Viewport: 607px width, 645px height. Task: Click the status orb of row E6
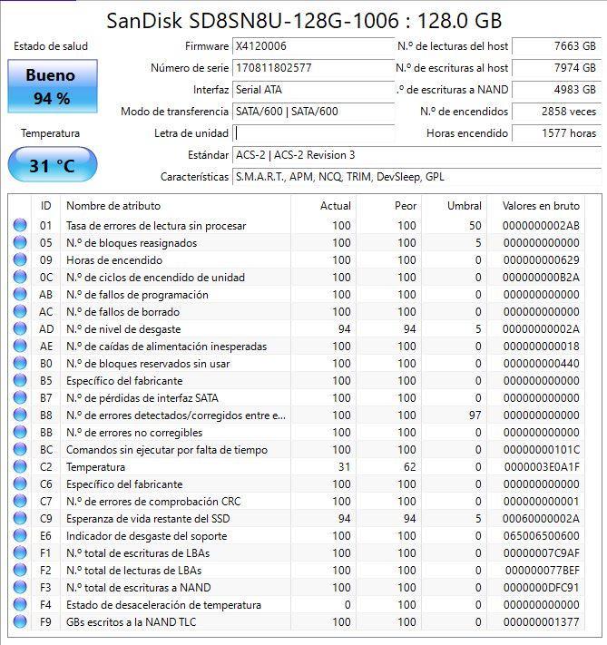tap(20, 536)
